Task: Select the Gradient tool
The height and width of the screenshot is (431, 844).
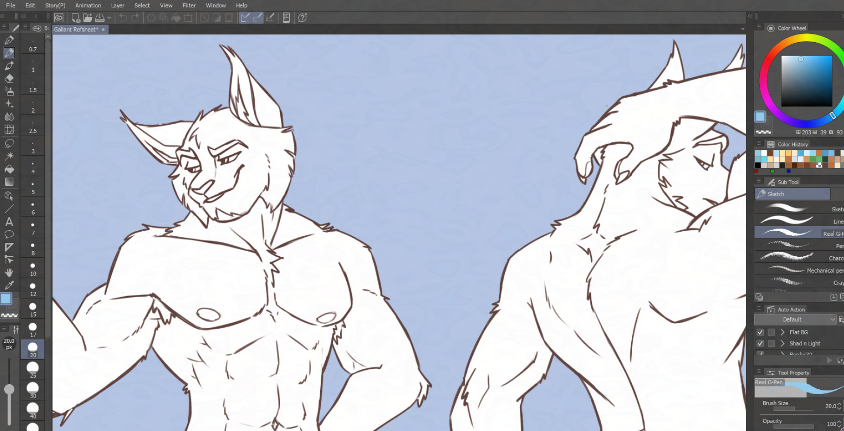Action: pyautogui.click(x=9, y=182)
